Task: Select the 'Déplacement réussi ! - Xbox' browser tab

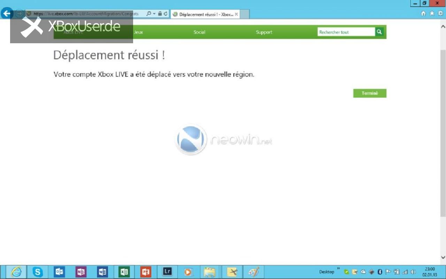Action: click(x=205, y=14)
